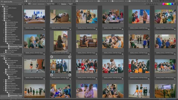Click the star rating filter buttons bar
Screen dimensions: 178x100
(x=152, y=4)
